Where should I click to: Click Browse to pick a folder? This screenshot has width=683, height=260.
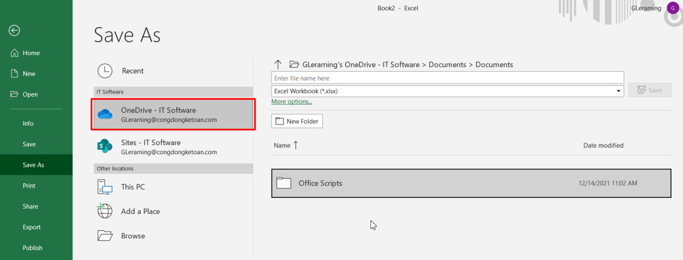[173, 236]
